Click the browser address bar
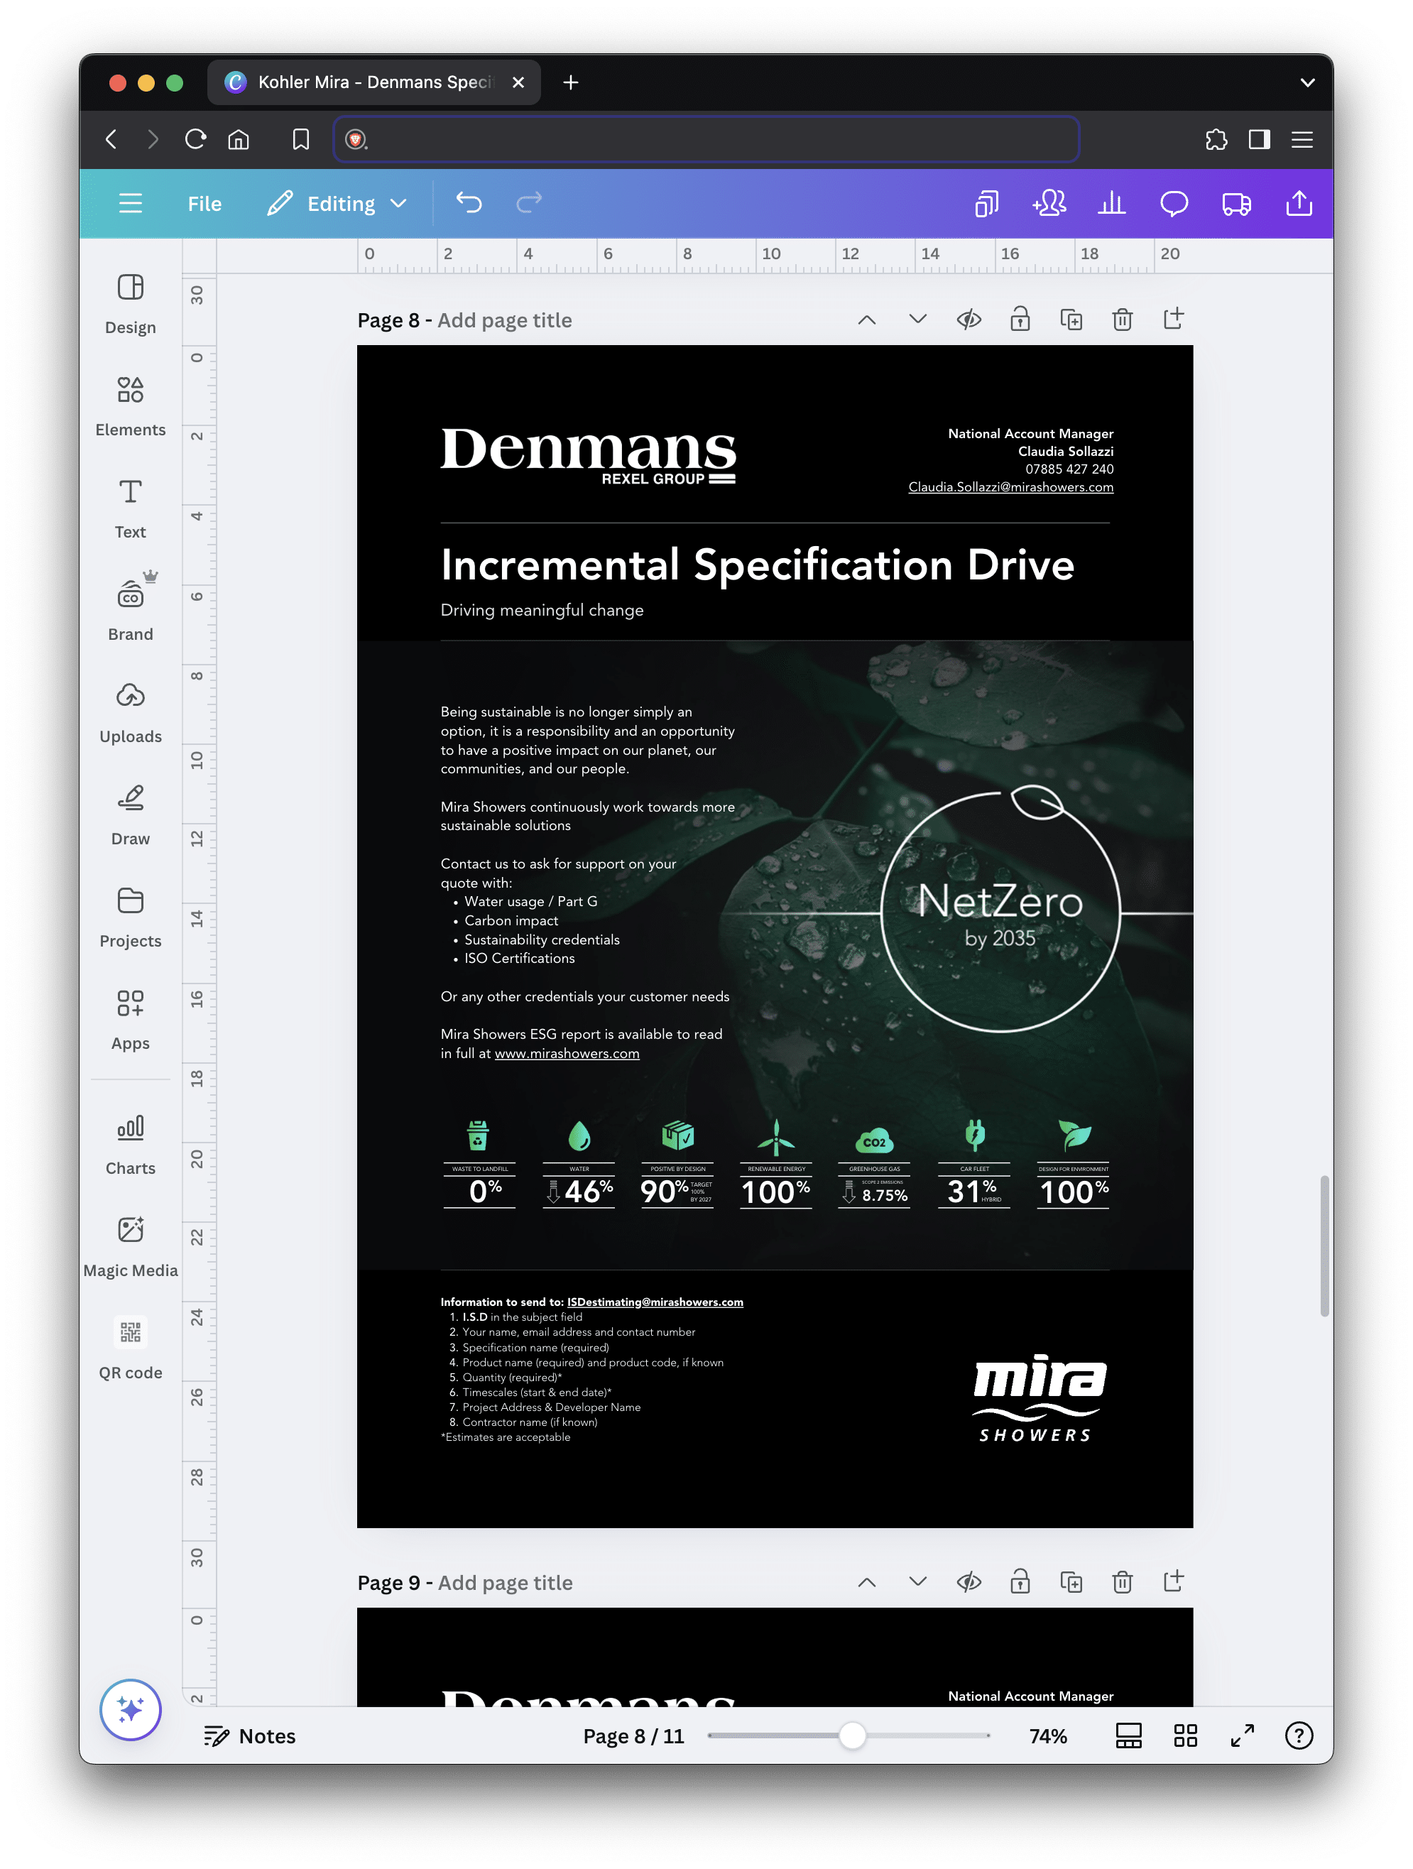The width and height of the screenshot is (1413, 1869). [706, 139]
